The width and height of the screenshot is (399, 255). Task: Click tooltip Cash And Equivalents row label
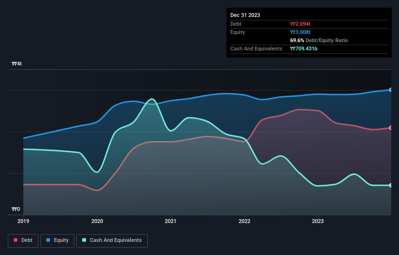pos(256,48)
